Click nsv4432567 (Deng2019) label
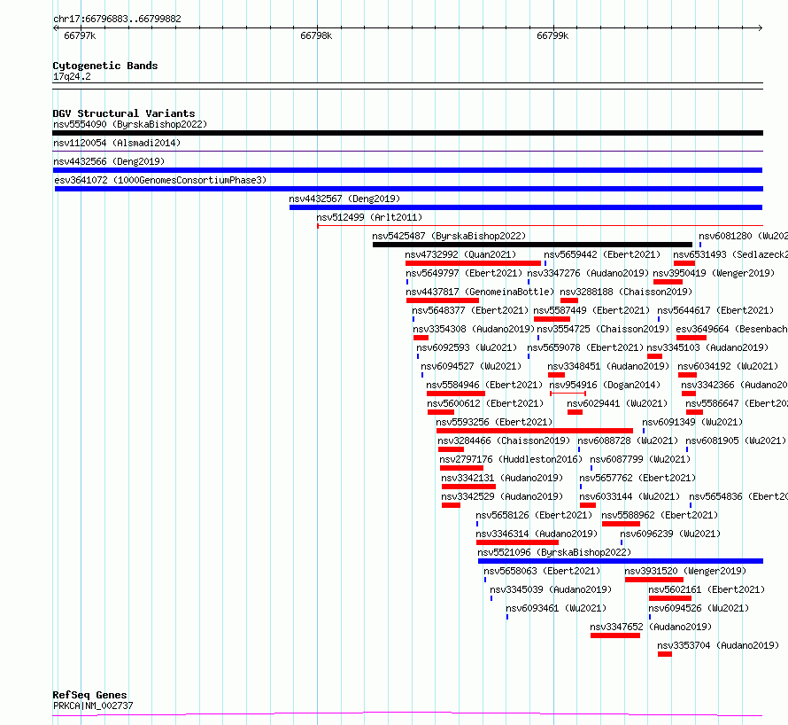 tap(344, 199)
